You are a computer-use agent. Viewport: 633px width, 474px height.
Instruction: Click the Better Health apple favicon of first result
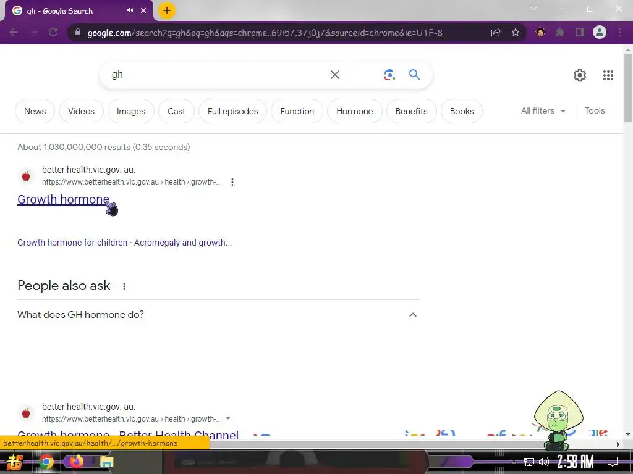click(x=26, y=176)
